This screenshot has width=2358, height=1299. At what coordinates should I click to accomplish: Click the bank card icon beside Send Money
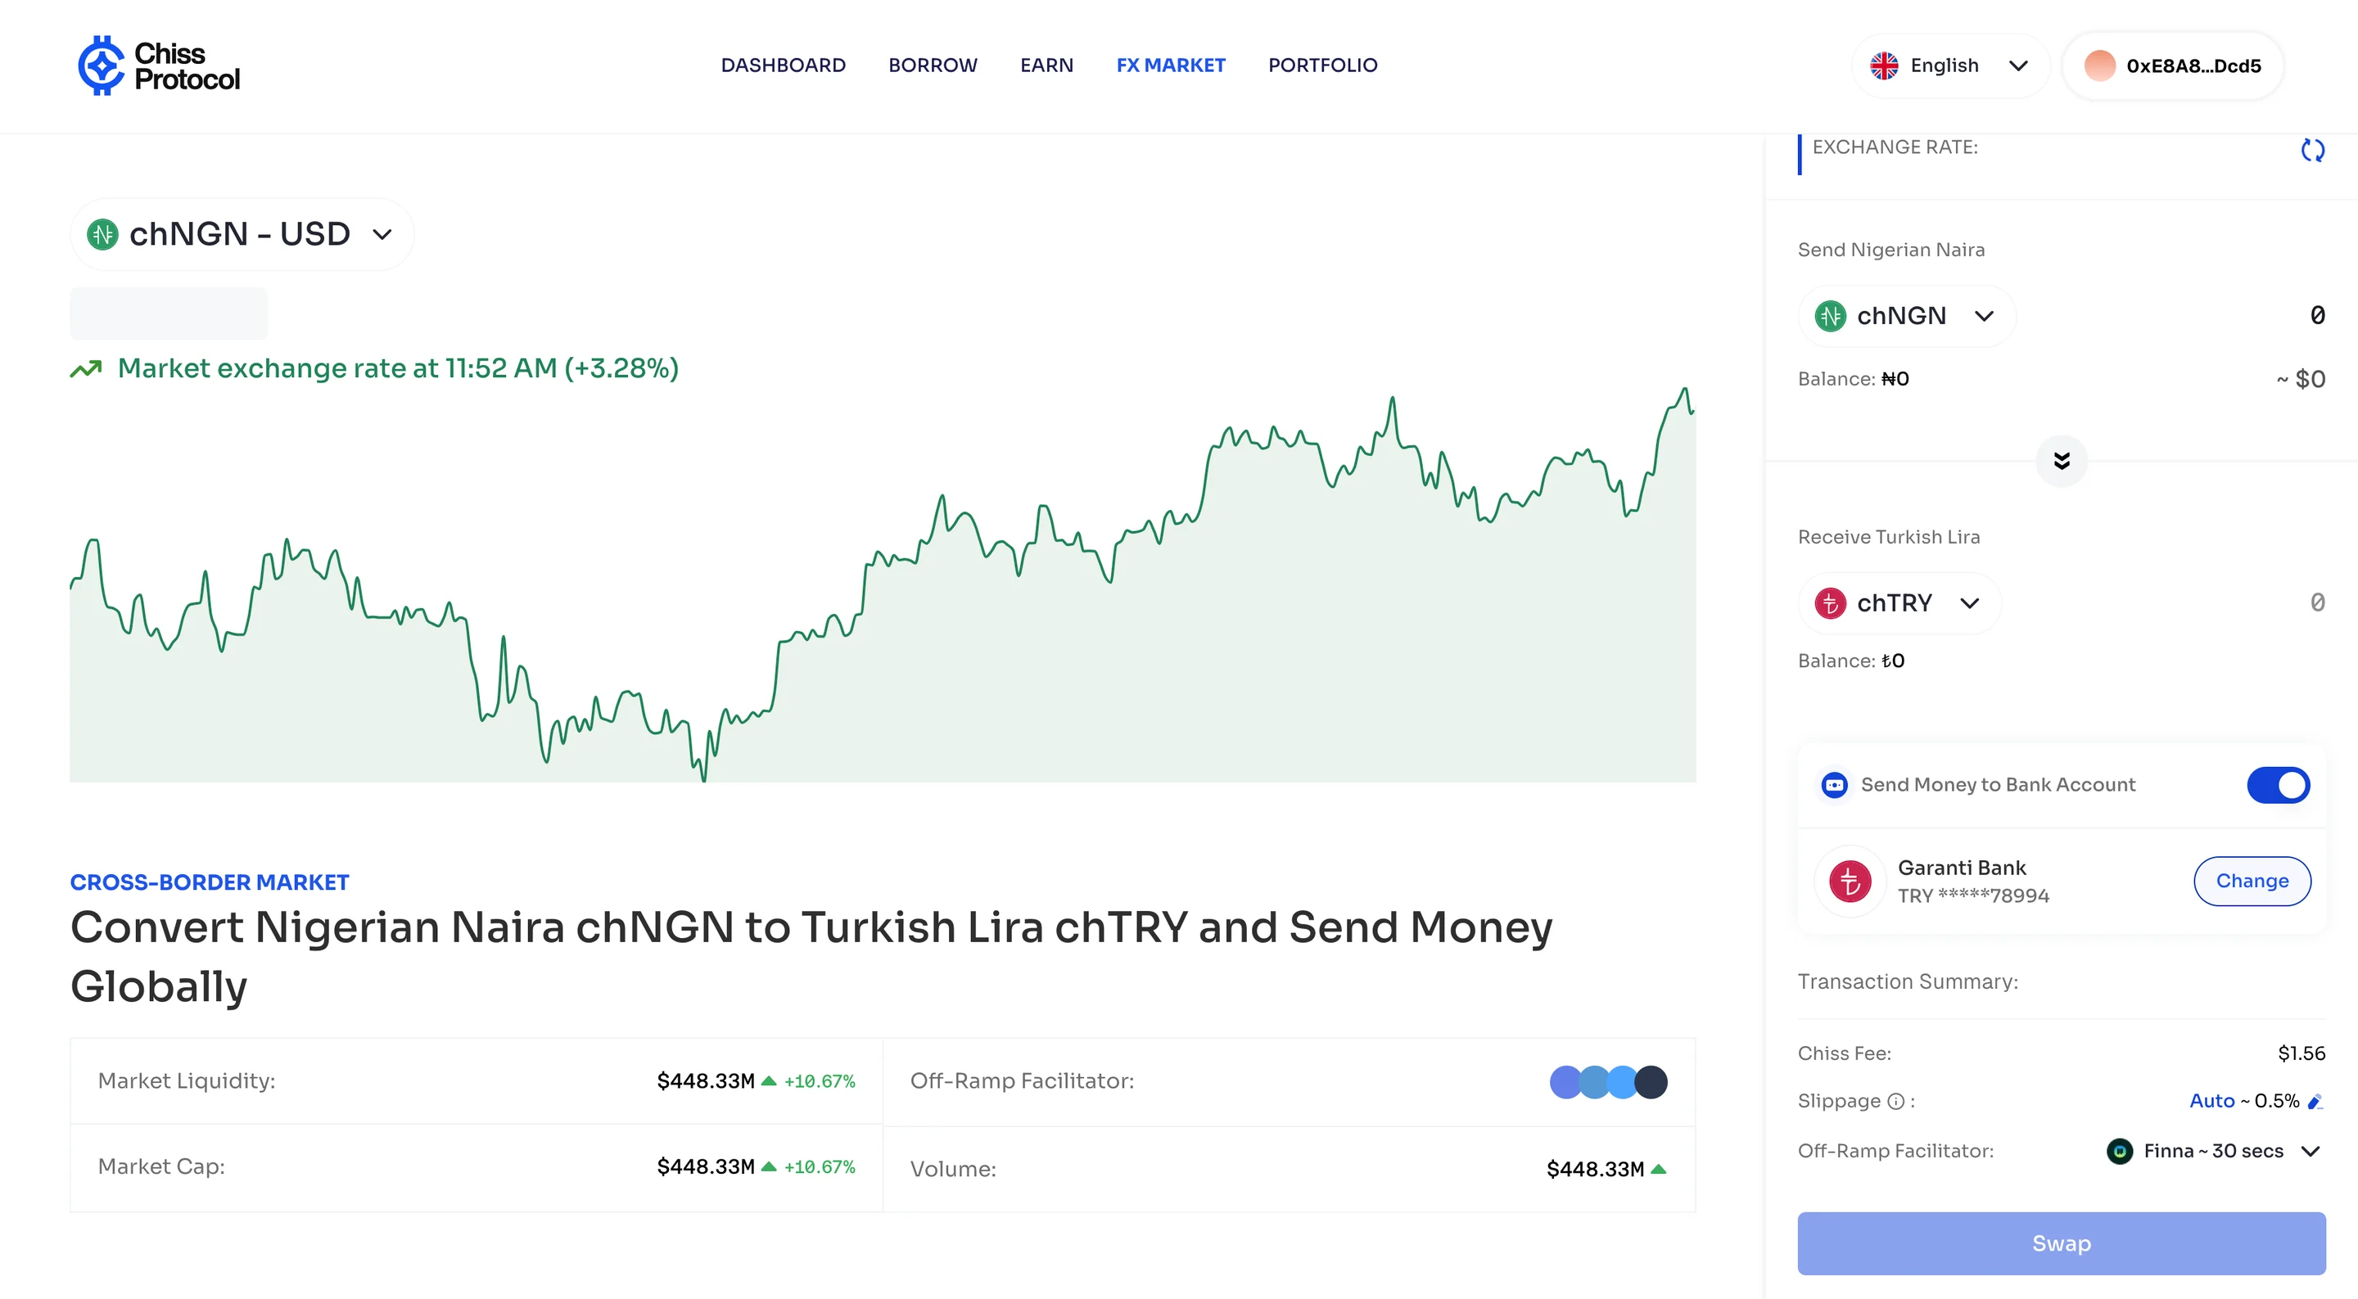tap(1834, 784)
